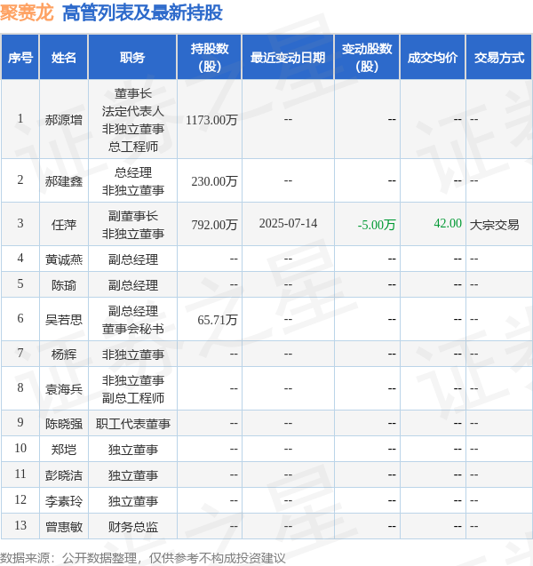Click the 230.00万 shareholding value

point(214,181)
